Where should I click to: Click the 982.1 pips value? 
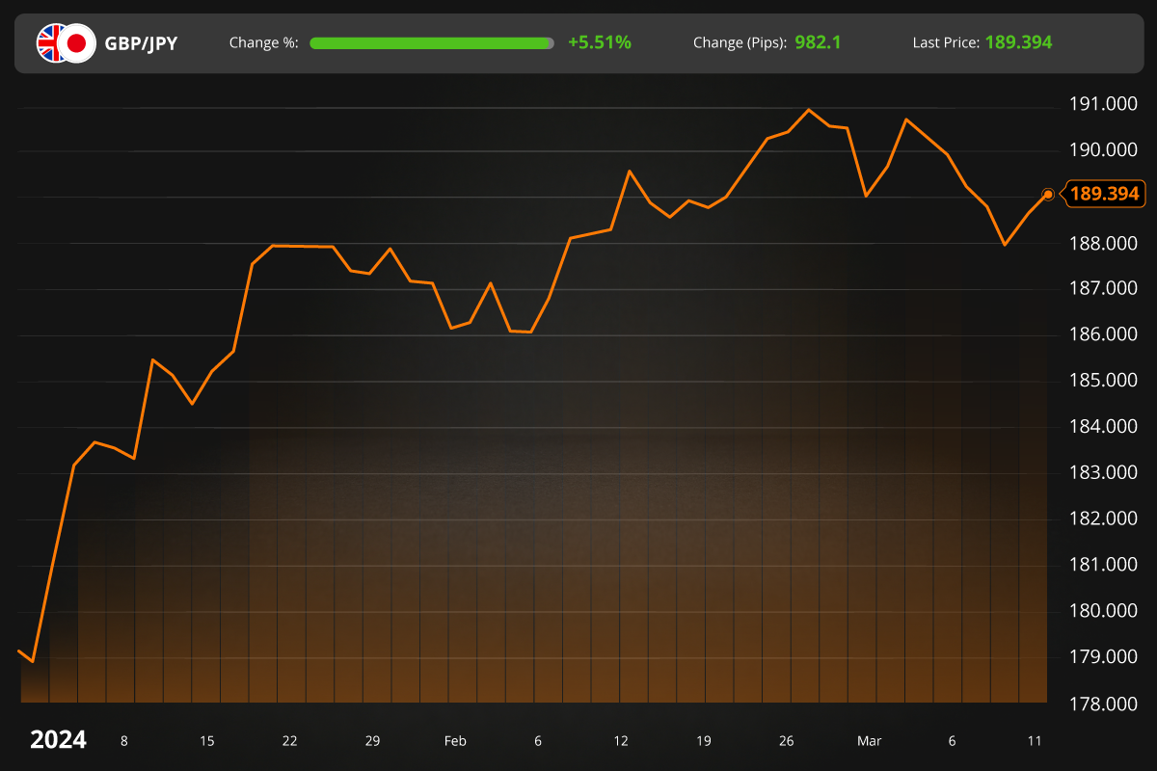click(817, 42)
